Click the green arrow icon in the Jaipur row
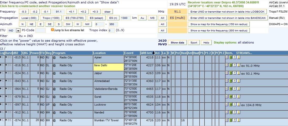Viewport: 288px width, 126px height. [x=231, y=73]
